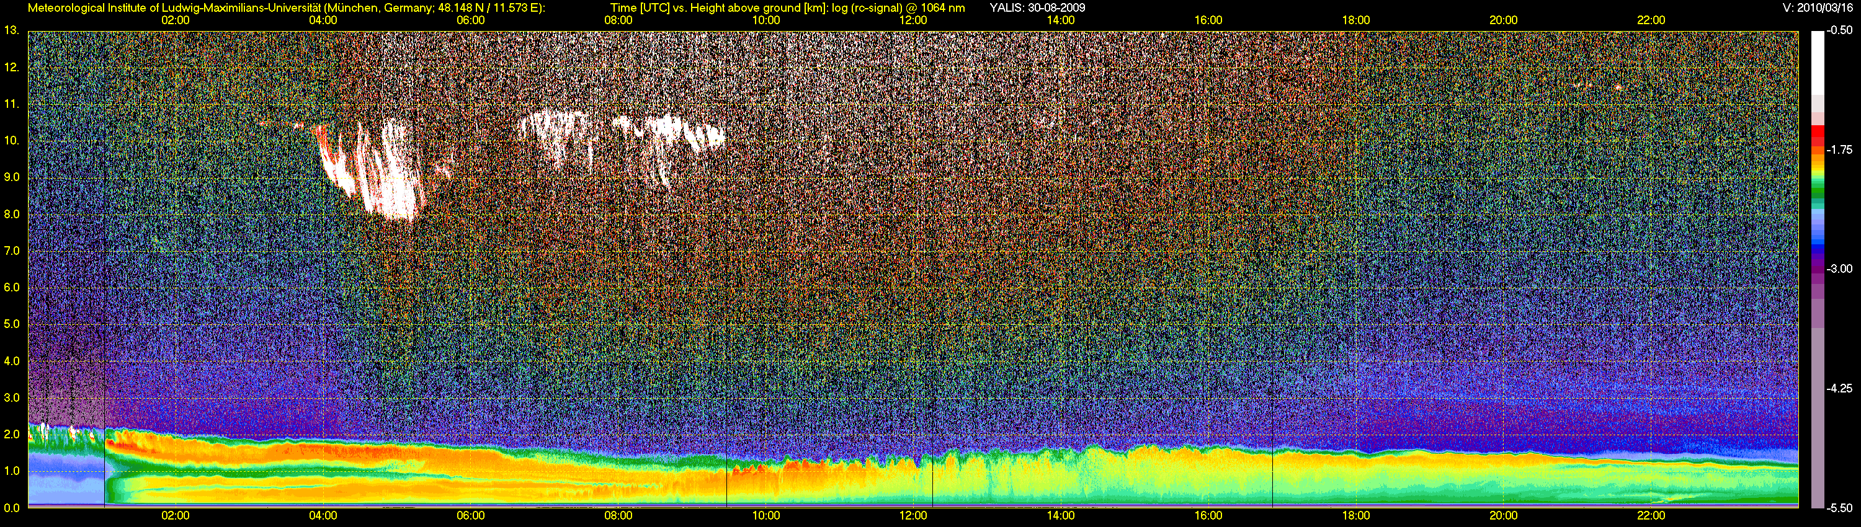Click the 16:00 label on the top time axis

(x=1208, y=20)
